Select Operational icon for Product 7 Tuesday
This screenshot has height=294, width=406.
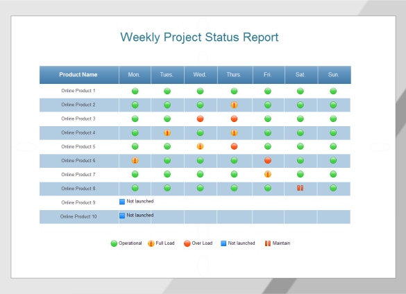click(167, 174)
